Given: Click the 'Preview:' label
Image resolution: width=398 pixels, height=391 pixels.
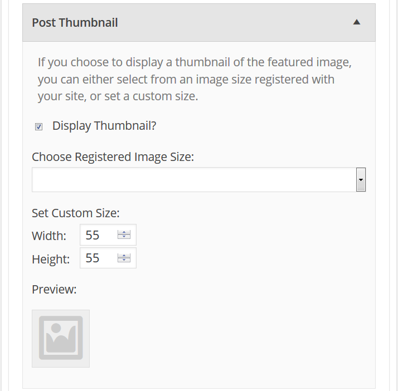Looking at the screenshot, I should click(54, 289).
